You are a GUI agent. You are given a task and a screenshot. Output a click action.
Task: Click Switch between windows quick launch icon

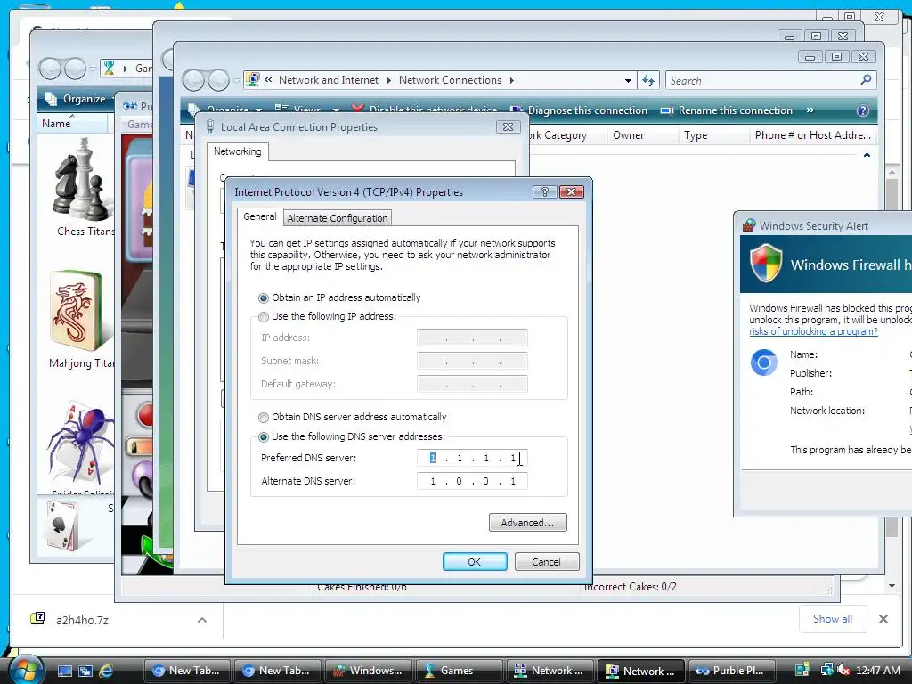point(85,671)
